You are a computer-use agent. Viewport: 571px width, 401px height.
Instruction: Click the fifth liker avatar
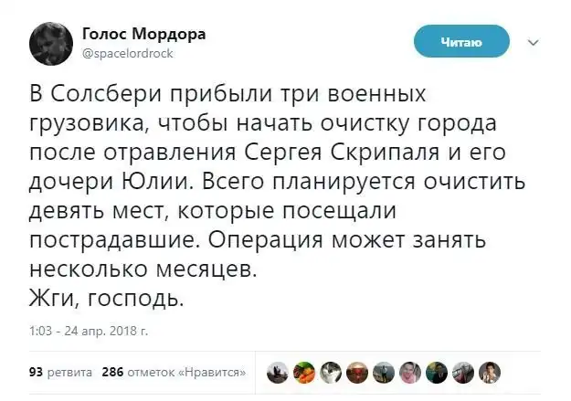click(x=383, y=372)
